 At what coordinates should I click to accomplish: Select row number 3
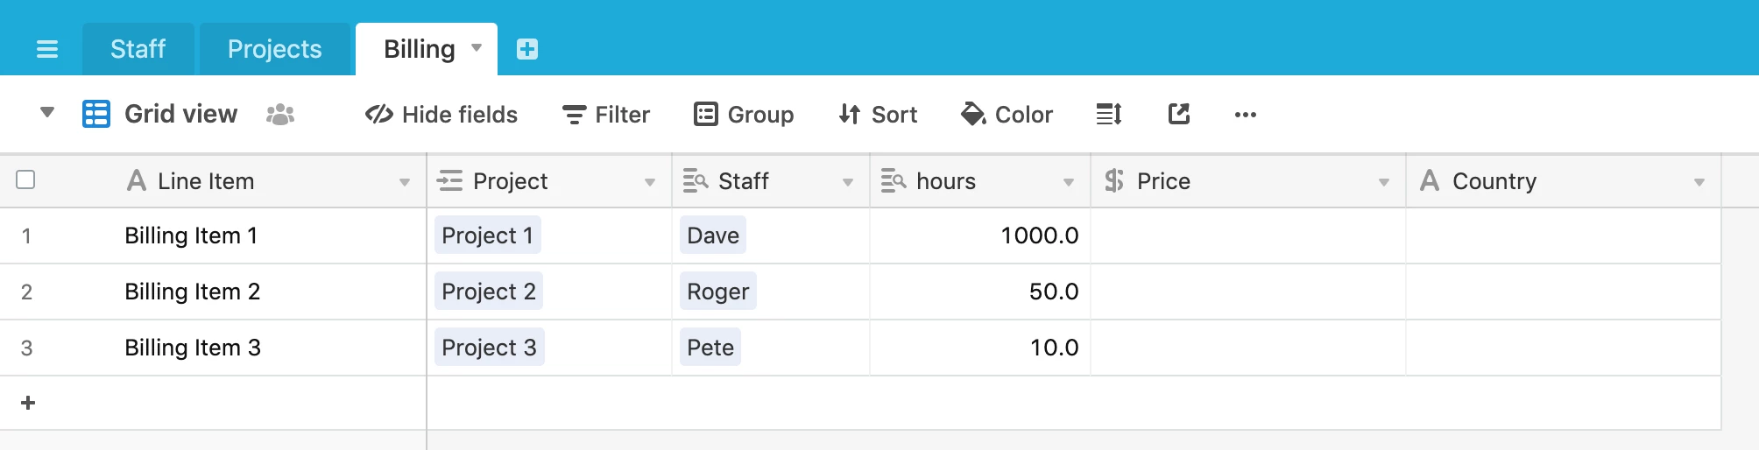point(26,348)
